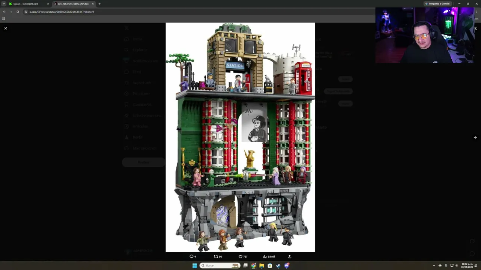Close the ALK4PON3 X tab

(93, 4)
